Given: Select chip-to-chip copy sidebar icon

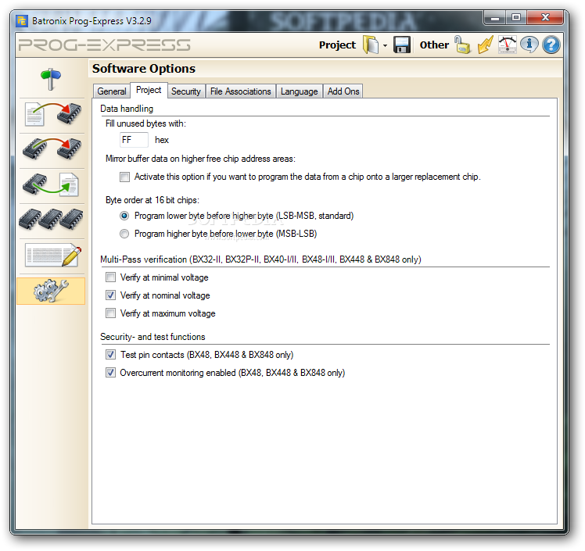Looking at the screenshot, I should pyautogui.click(x=52, y=149).
